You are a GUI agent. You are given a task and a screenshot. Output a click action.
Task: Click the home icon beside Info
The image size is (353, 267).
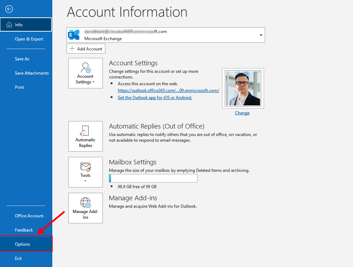[x=9, y=25]
